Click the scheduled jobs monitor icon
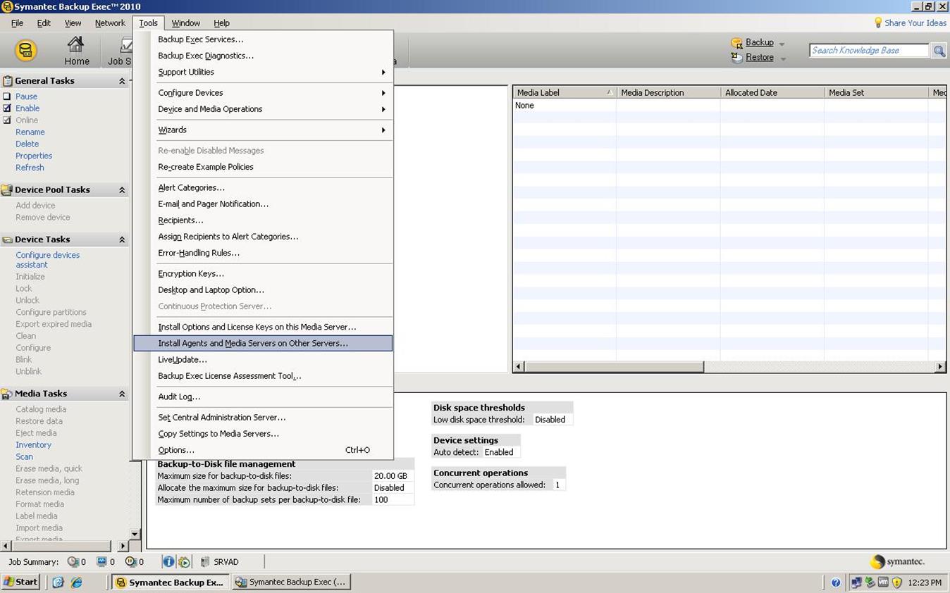Viewport: 950px width, 593px height. tap(101, 562)
